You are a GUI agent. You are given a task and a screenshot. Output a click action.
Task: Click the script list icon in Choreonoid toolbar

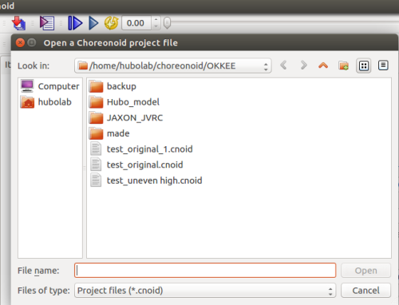(47, 23)
